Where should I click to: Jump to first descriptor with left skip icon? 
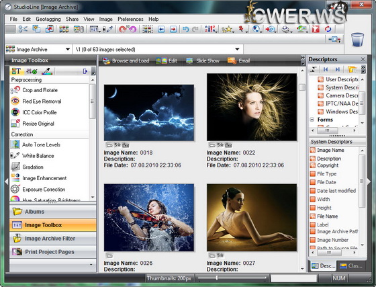click(326, 70)
